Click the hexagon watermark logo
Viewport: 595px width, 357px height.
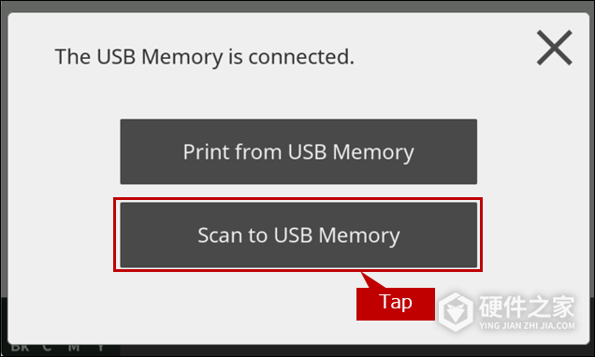(456, 311)
